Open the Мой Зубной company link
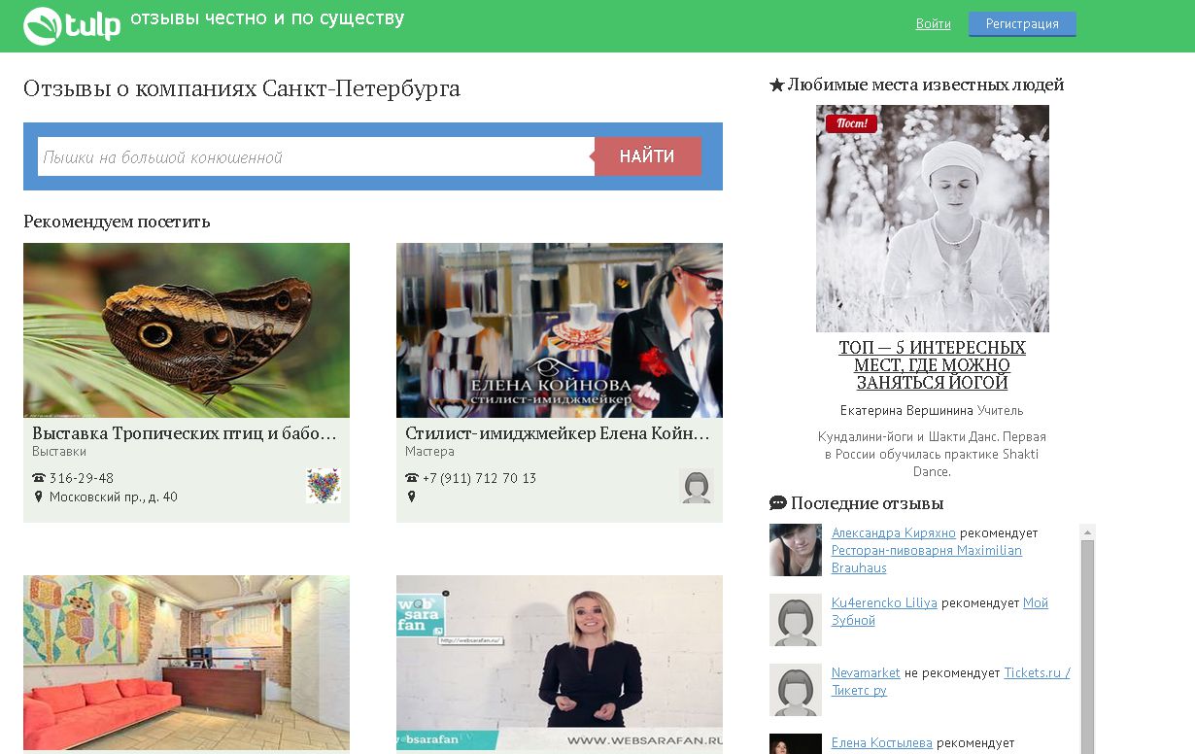 939,612
